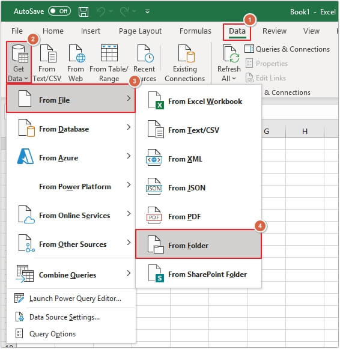Click the From Online Services cloud icon

tap(26, 214)
